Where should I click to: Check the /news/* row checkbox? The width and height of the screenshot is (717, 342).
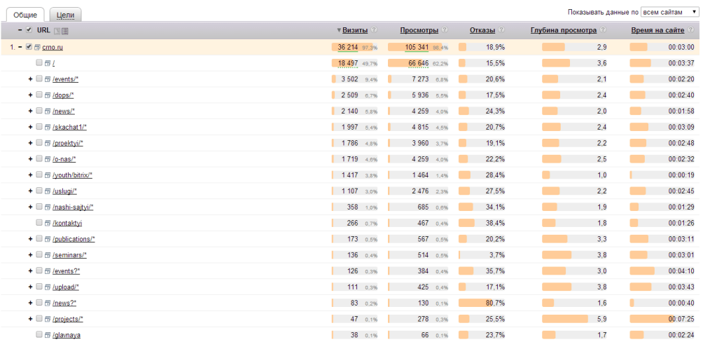[x=39, y=111]
